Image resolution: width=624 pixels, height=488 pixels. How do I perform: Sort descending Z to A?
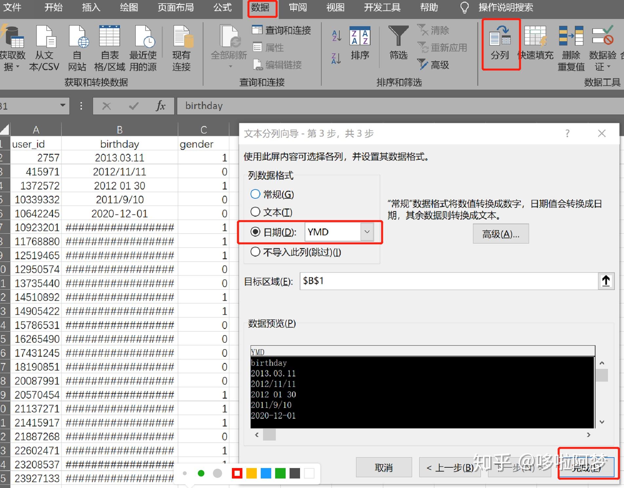pos(337,58)
